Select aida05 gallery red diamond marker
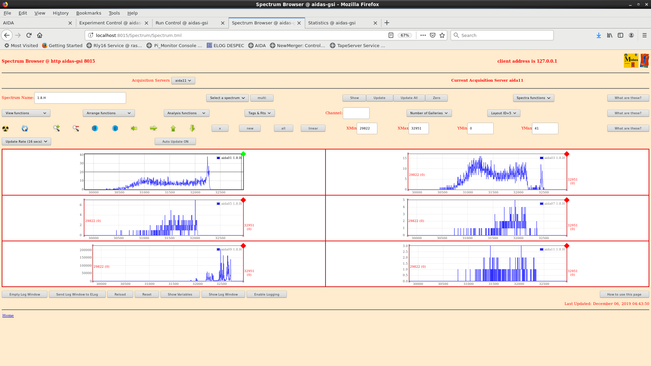The image size is (651, 366). click(x=243, y=200)
